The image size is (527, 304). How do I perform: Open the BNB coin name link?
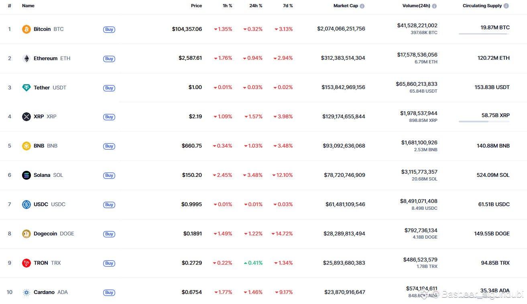39,146
